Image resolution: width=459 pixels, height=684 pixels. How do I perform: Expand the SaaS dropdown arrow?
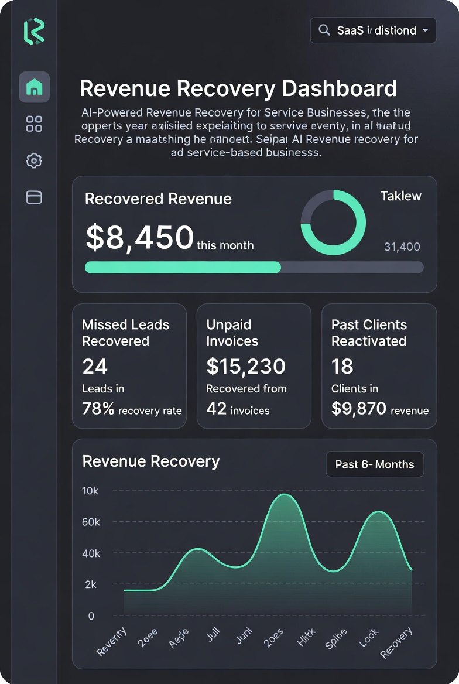click(425, 30)
